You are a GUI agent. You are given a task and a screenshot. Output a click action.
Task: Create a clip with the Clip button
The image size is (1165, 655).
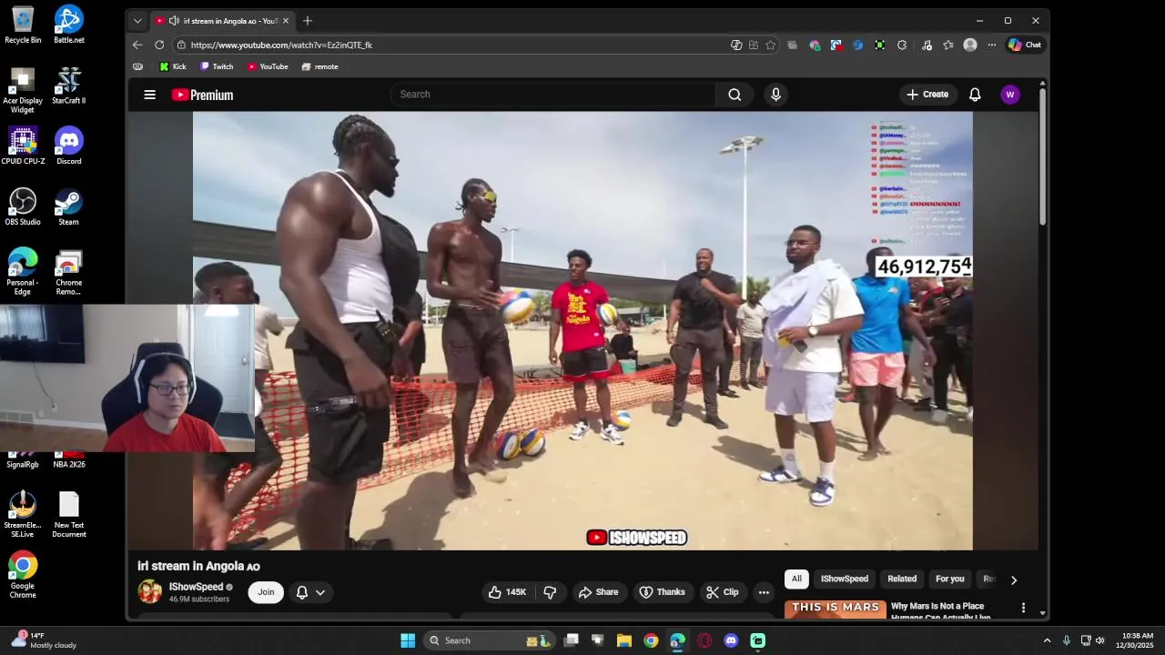pos(723,592)
